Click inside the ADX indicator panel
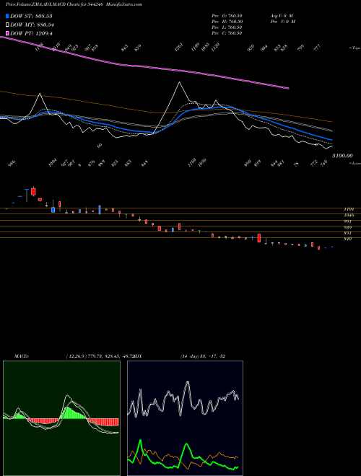 [x=185, y=418]
